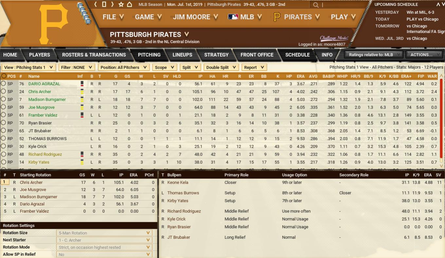Open Keone Kela's link in Bullpen list
This screenshot has height=258, width=445.
tap(178, 182)
